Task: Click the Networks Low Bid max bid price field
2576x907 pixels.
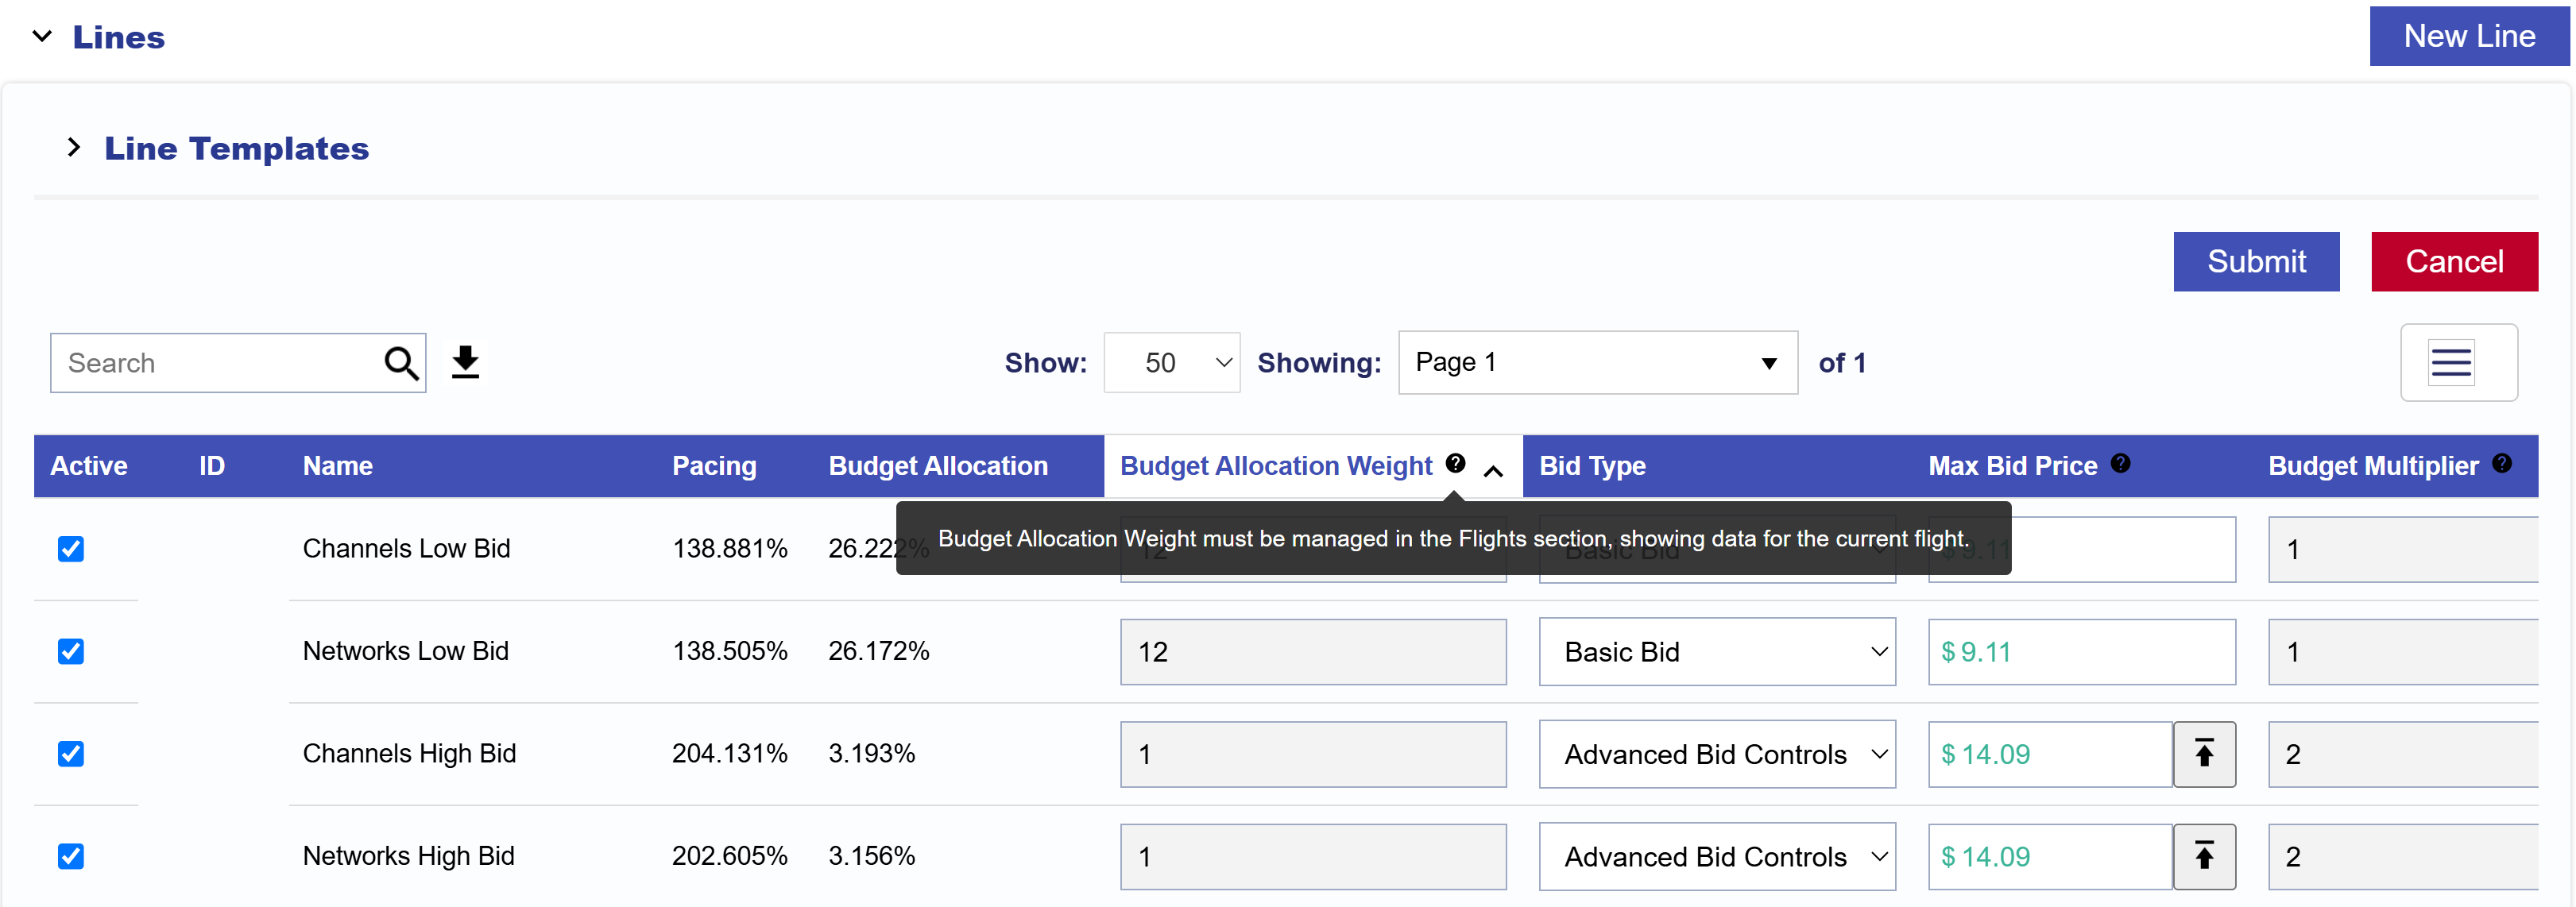Action: pyautogui.click(x=2082, y=652)
